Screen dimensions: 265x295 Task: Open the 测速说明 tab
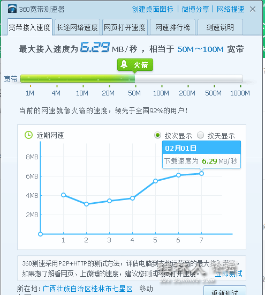click(x=220, y=27)
